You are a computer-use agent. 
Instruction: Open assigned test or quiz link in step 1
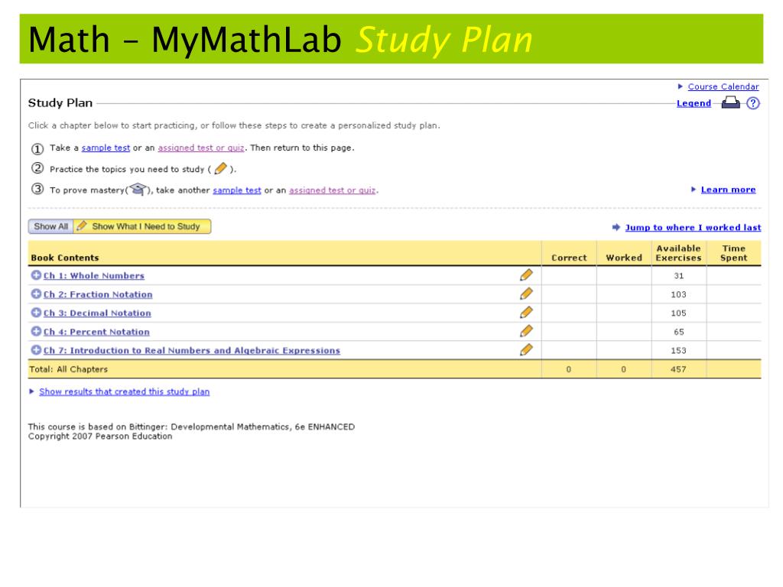click(201, 148)
